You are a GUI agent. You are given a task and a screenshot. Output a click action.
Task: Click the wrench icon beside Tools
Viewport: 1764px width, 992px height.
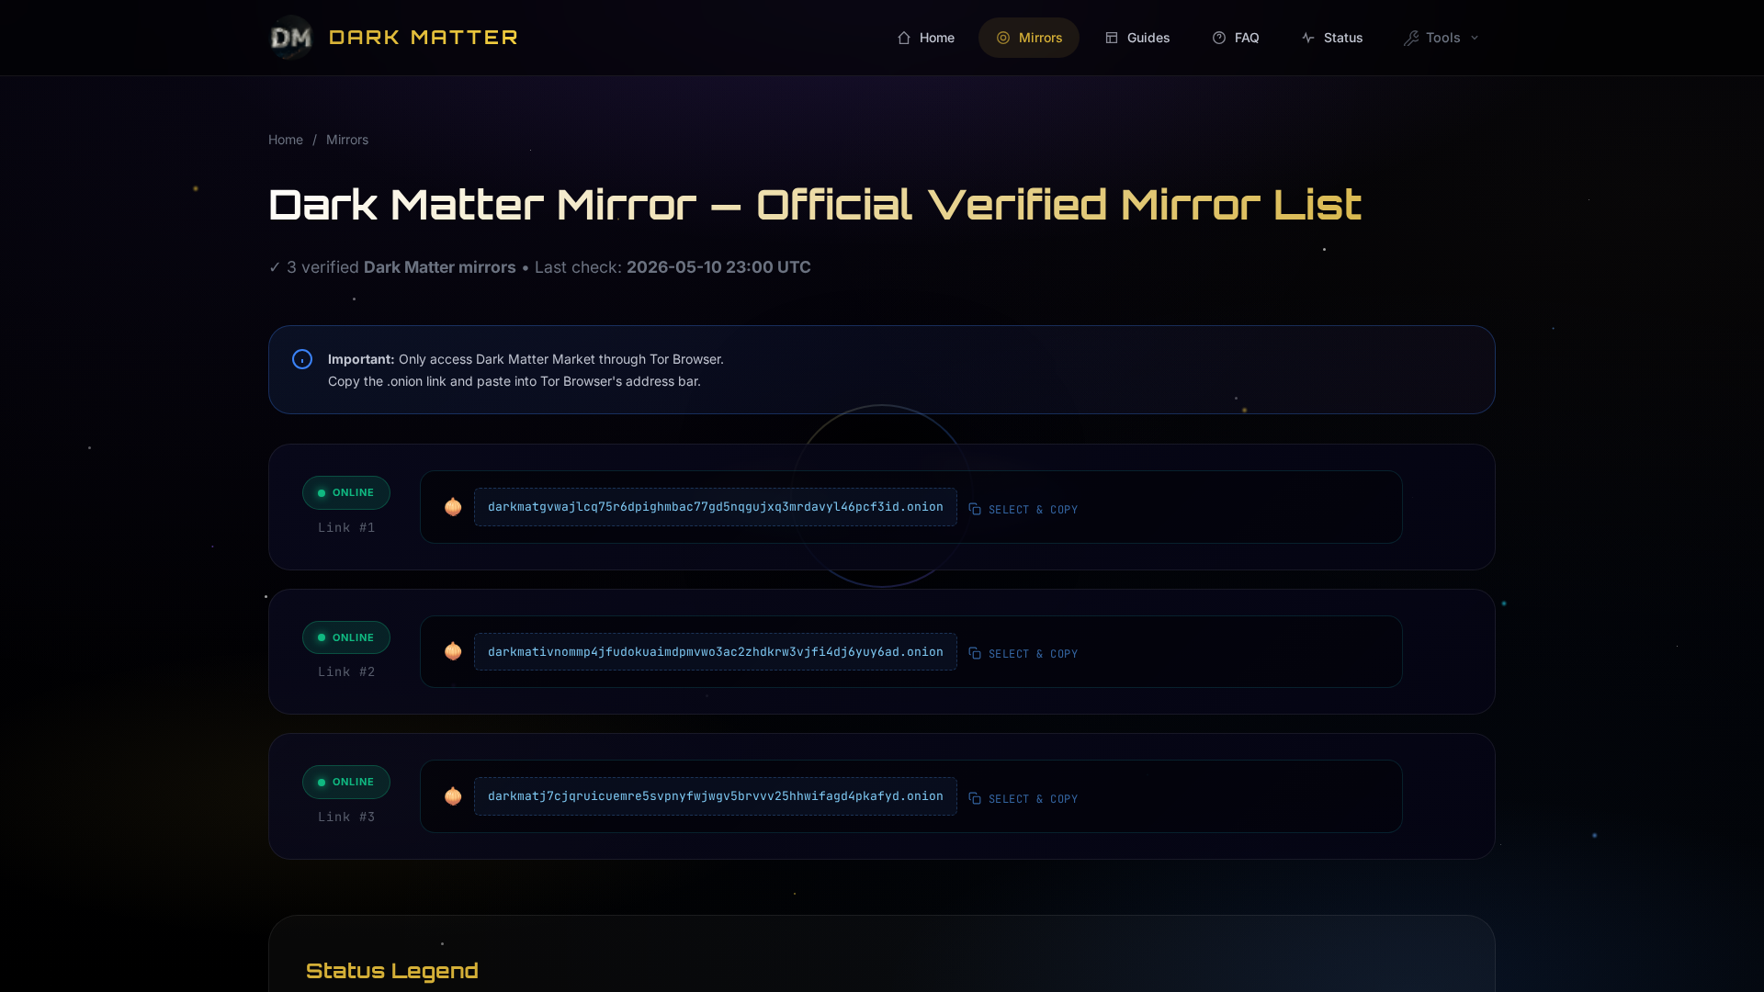click(1411, 38)
